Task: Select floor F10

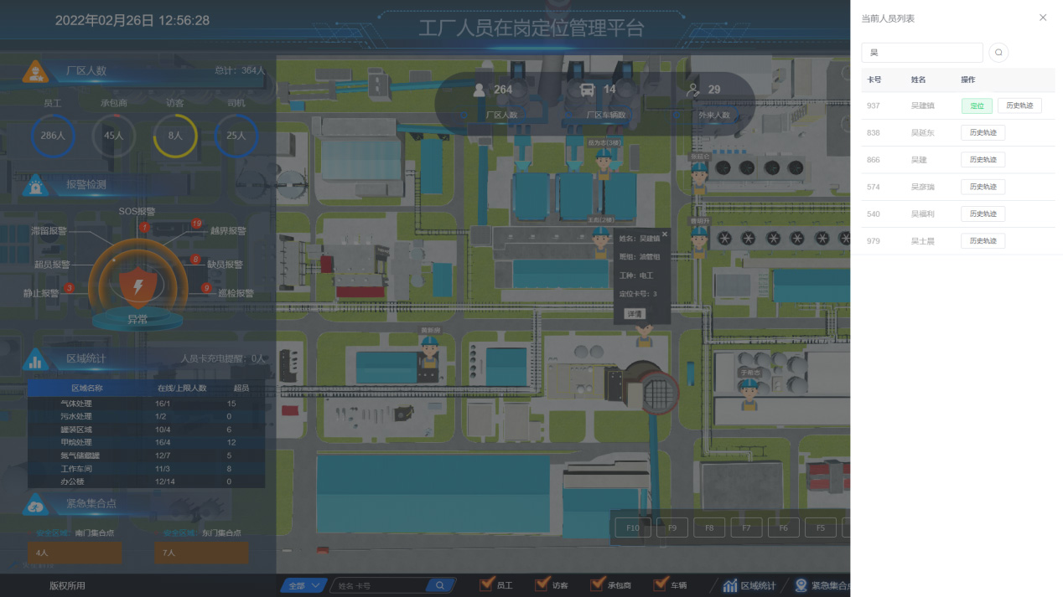Action: tap(632, 528)
